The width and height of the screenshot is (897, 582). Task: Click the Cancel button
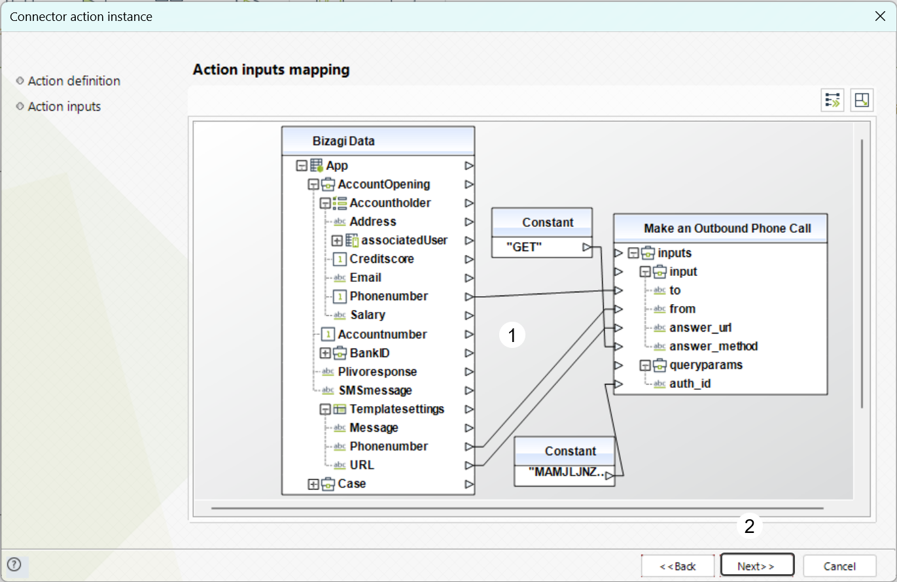point(839,566)
